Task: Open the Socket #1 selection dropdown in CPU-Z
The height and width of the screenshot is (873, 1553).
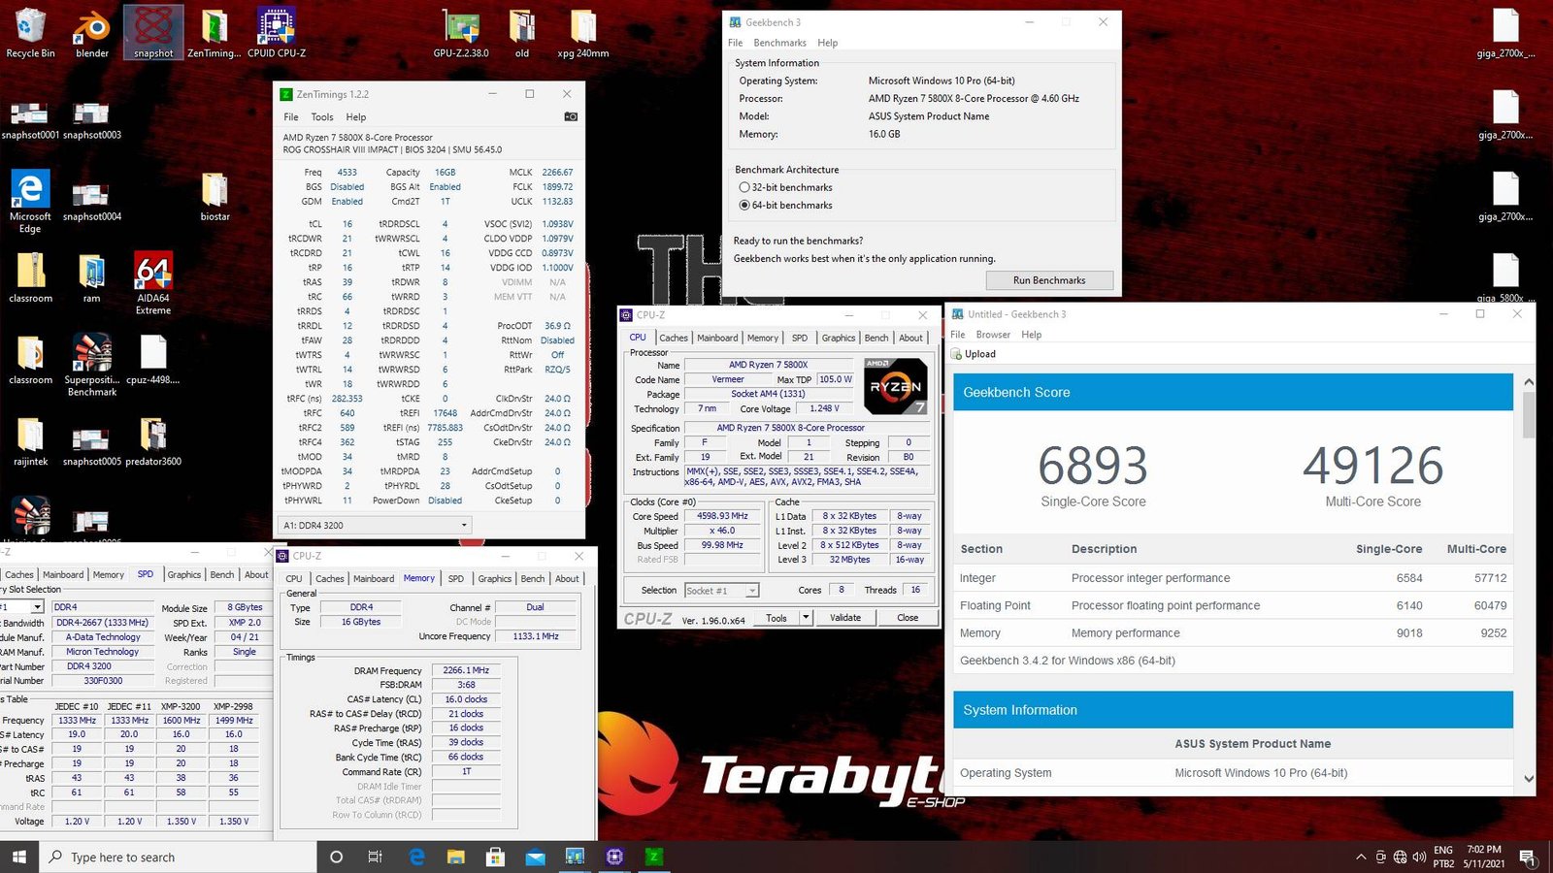Action: (x=721, y=590)
